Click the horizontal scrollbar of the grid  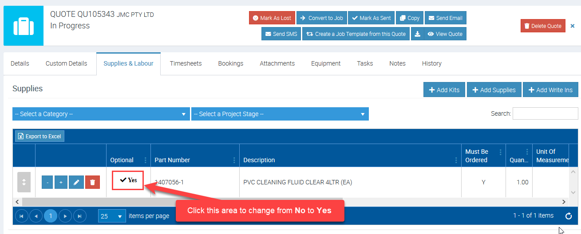[x=178, y=202]
